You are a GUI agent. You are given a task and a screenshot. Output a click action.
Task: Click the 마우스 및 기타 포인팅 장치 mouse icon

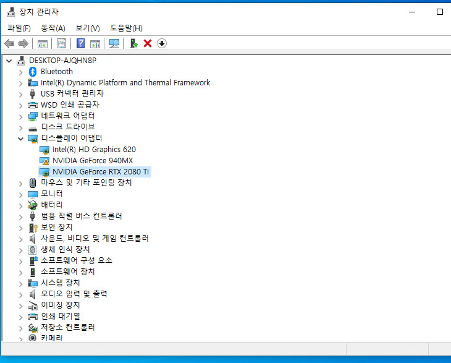(33, 183)
